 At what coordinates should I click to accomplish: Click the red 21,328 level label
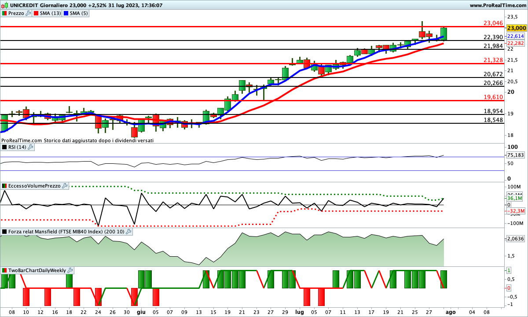pyautogui.click(x=493, y=60)
